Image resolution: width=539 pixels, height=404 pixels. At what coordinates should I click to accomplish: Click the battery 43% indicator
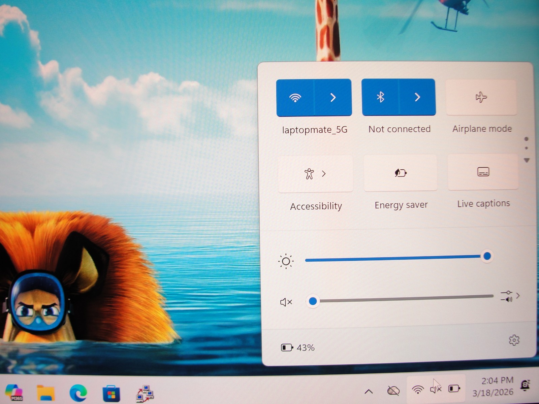click(298, 347)
